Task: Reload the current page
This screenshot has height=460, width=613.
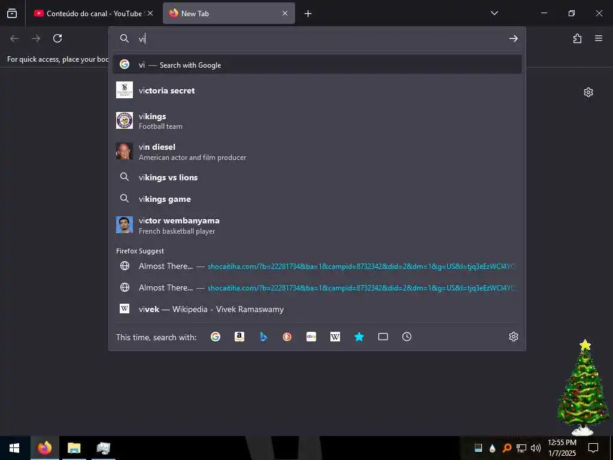Action: coord(57,38)
